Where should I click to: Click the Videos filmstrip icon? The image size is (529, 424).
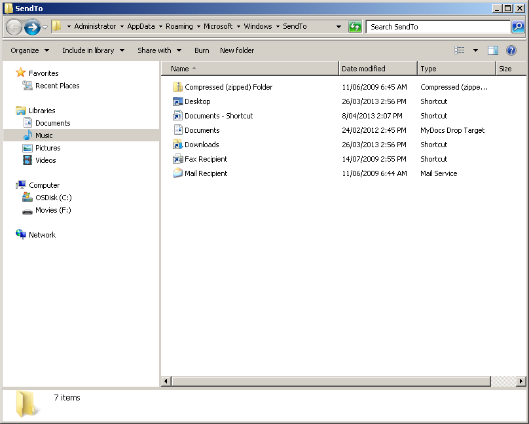coord(27,160)
